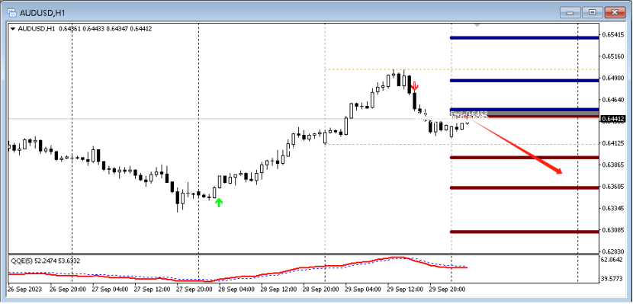Image resolution: width=633 pixels, height=304 pixels.
Task: Click the 28 Sep 12:00 time label
Action: 278,290
